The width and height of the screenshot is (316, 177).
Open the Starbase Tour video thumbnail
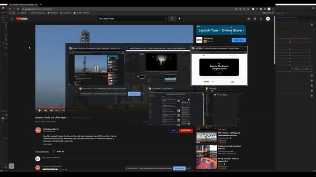(206, 151)
